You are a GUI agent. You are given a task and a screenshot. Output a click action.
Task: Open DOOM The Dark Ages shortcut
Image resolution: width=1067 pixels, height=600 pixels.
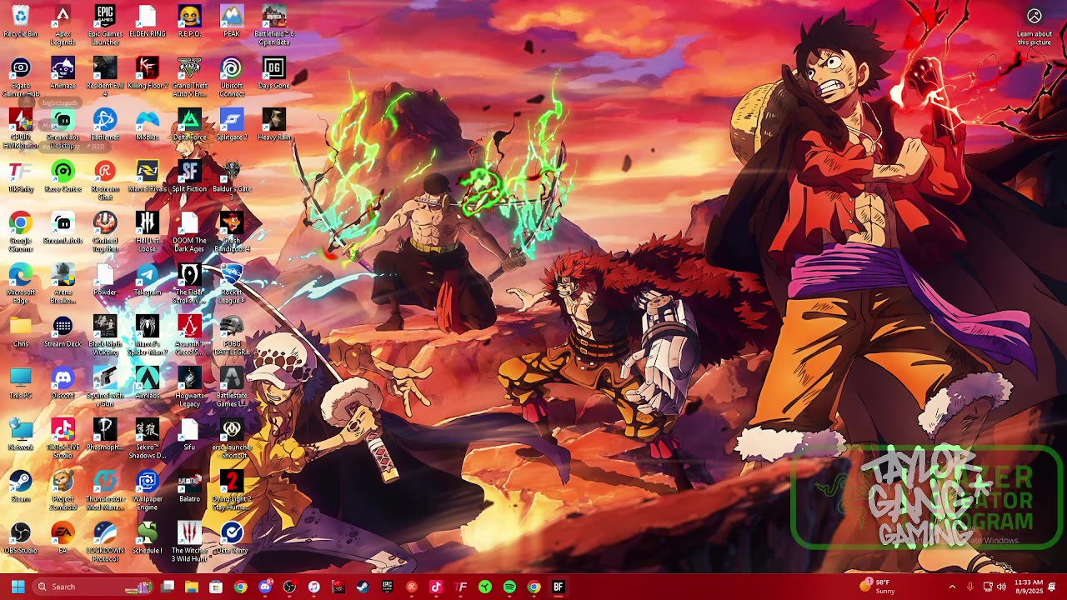pos(189,232)
